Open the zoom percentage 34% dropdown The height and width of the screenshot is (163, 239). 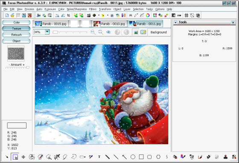[47, 32]
